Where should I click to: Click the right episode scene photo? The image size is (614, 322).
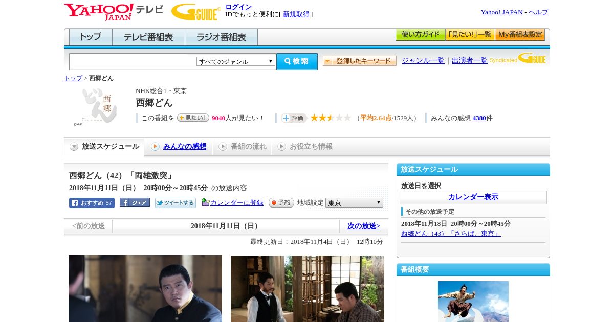click(308, 289)
